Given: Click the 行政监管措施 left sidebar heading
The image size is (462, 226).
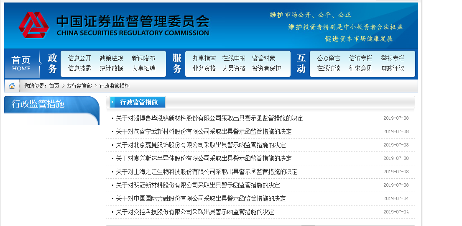Looking at the screenshot, I should pos(38,104).
